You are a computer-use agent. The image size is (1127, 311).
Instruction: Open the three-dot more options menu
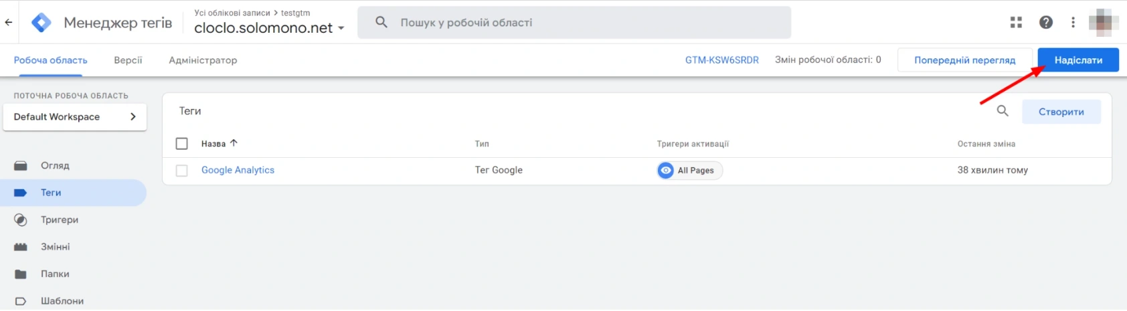tap(1073, 23)
